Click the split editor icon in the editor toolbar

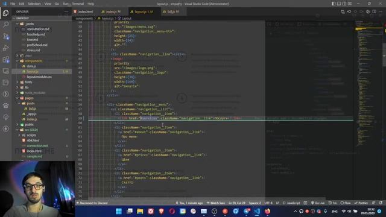click(x=374, y=11)
